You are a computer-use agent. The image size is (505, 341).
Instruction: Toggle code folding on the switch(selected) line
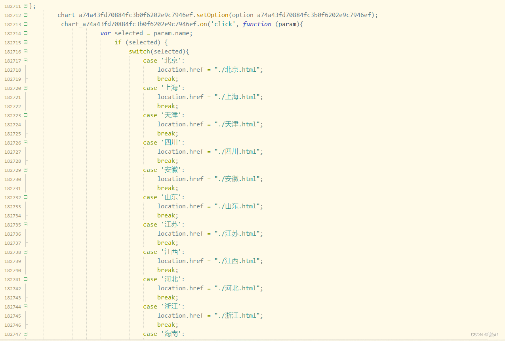25,51
